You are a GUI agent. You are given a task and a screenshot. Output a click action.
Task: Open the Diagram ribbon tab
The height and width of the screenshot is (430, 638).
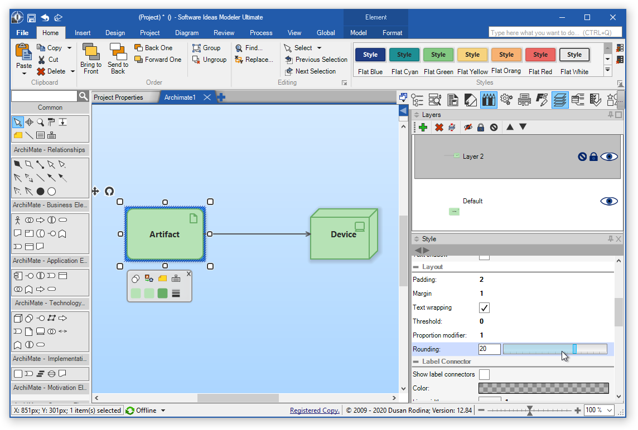[x=187, y=33]
